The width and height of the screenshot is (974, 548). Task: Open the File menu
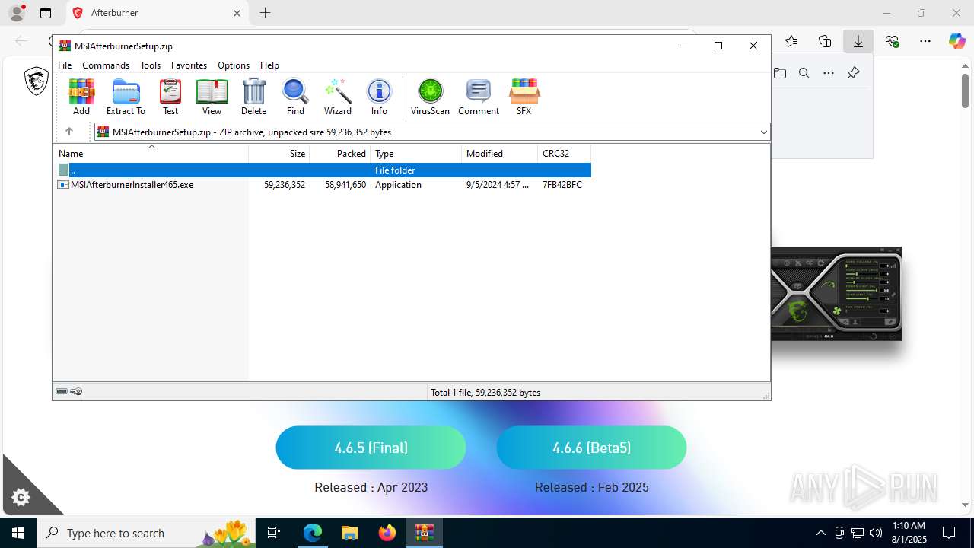65,65
